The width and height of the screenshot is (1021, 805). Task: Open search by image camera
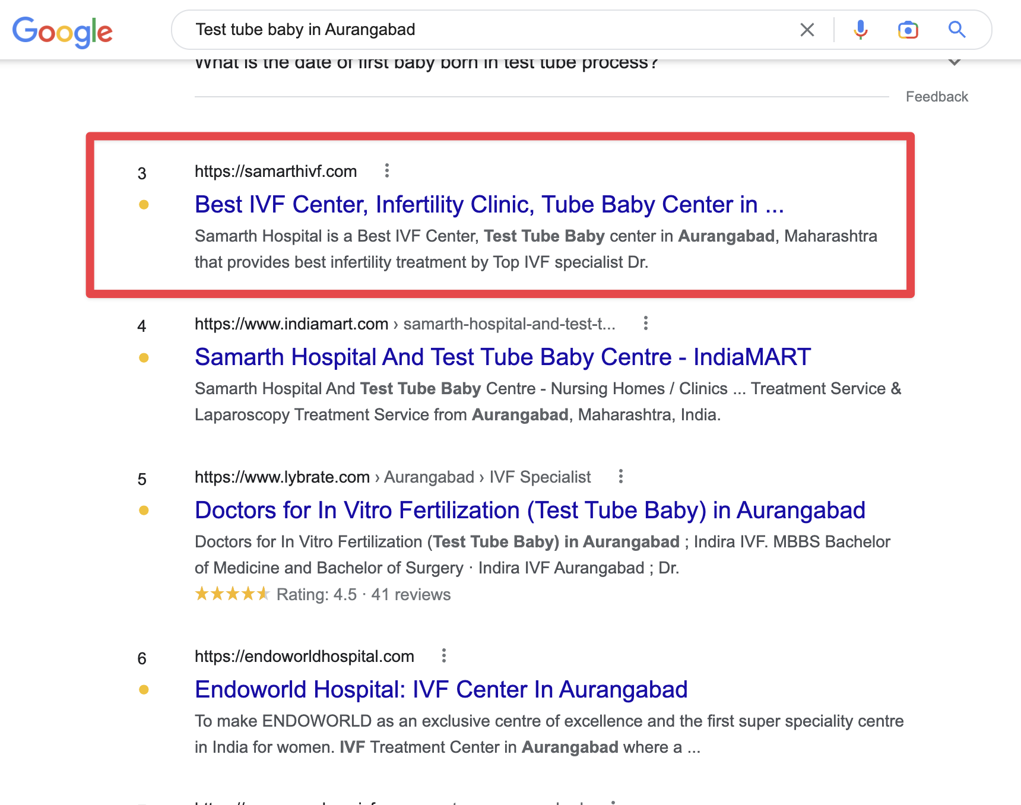[908, 30]
